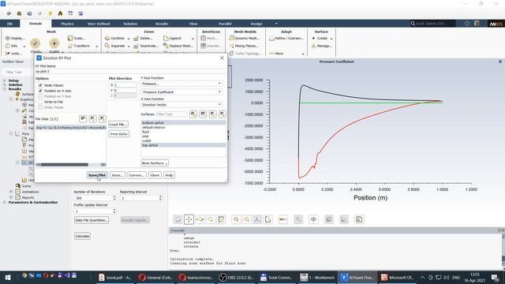Switch to the Parallel ribbon tab
The image size is (505, 284).
tap(225, 24)
